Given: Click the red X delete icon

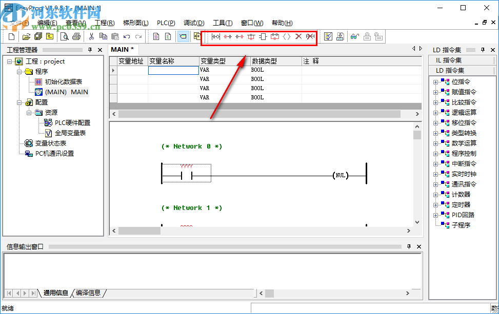Looking at the screenshot, I should tap(298, 37).
